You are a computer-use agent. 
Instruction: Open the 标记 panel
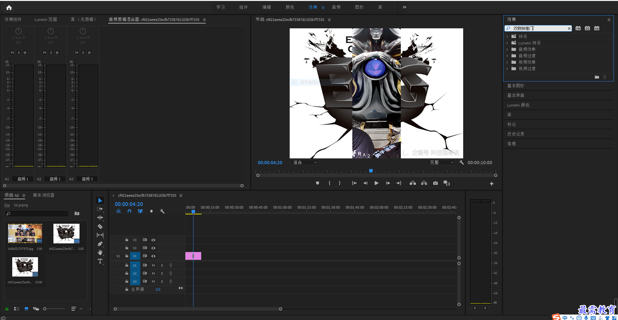coord(511,124)
